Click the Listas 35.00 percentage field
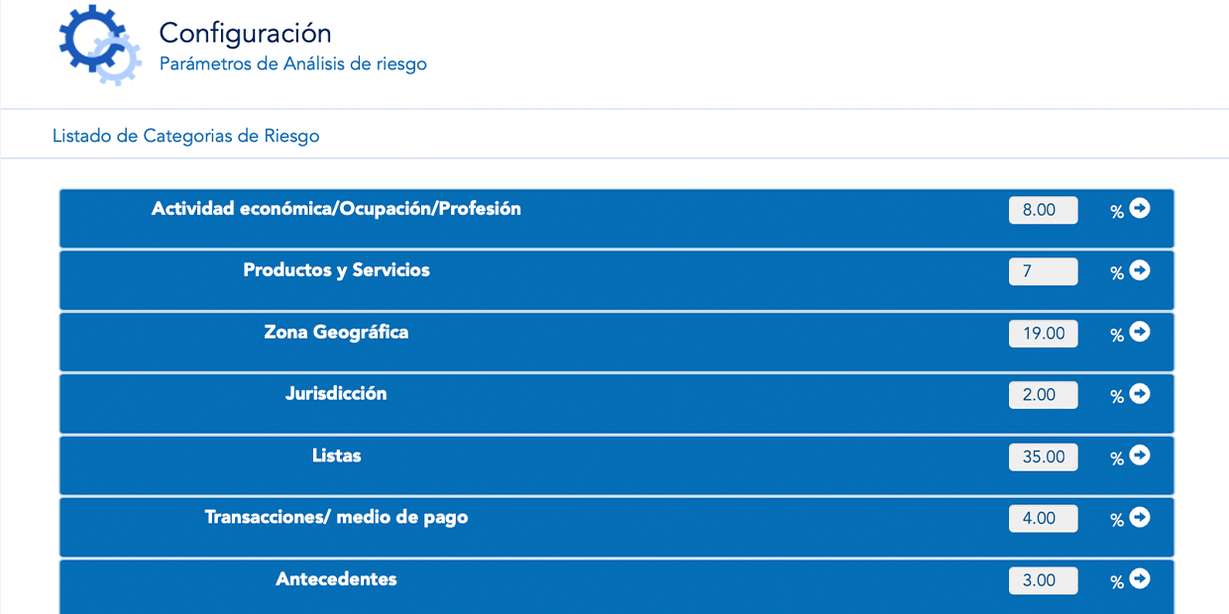 (x=1043, y=457)
